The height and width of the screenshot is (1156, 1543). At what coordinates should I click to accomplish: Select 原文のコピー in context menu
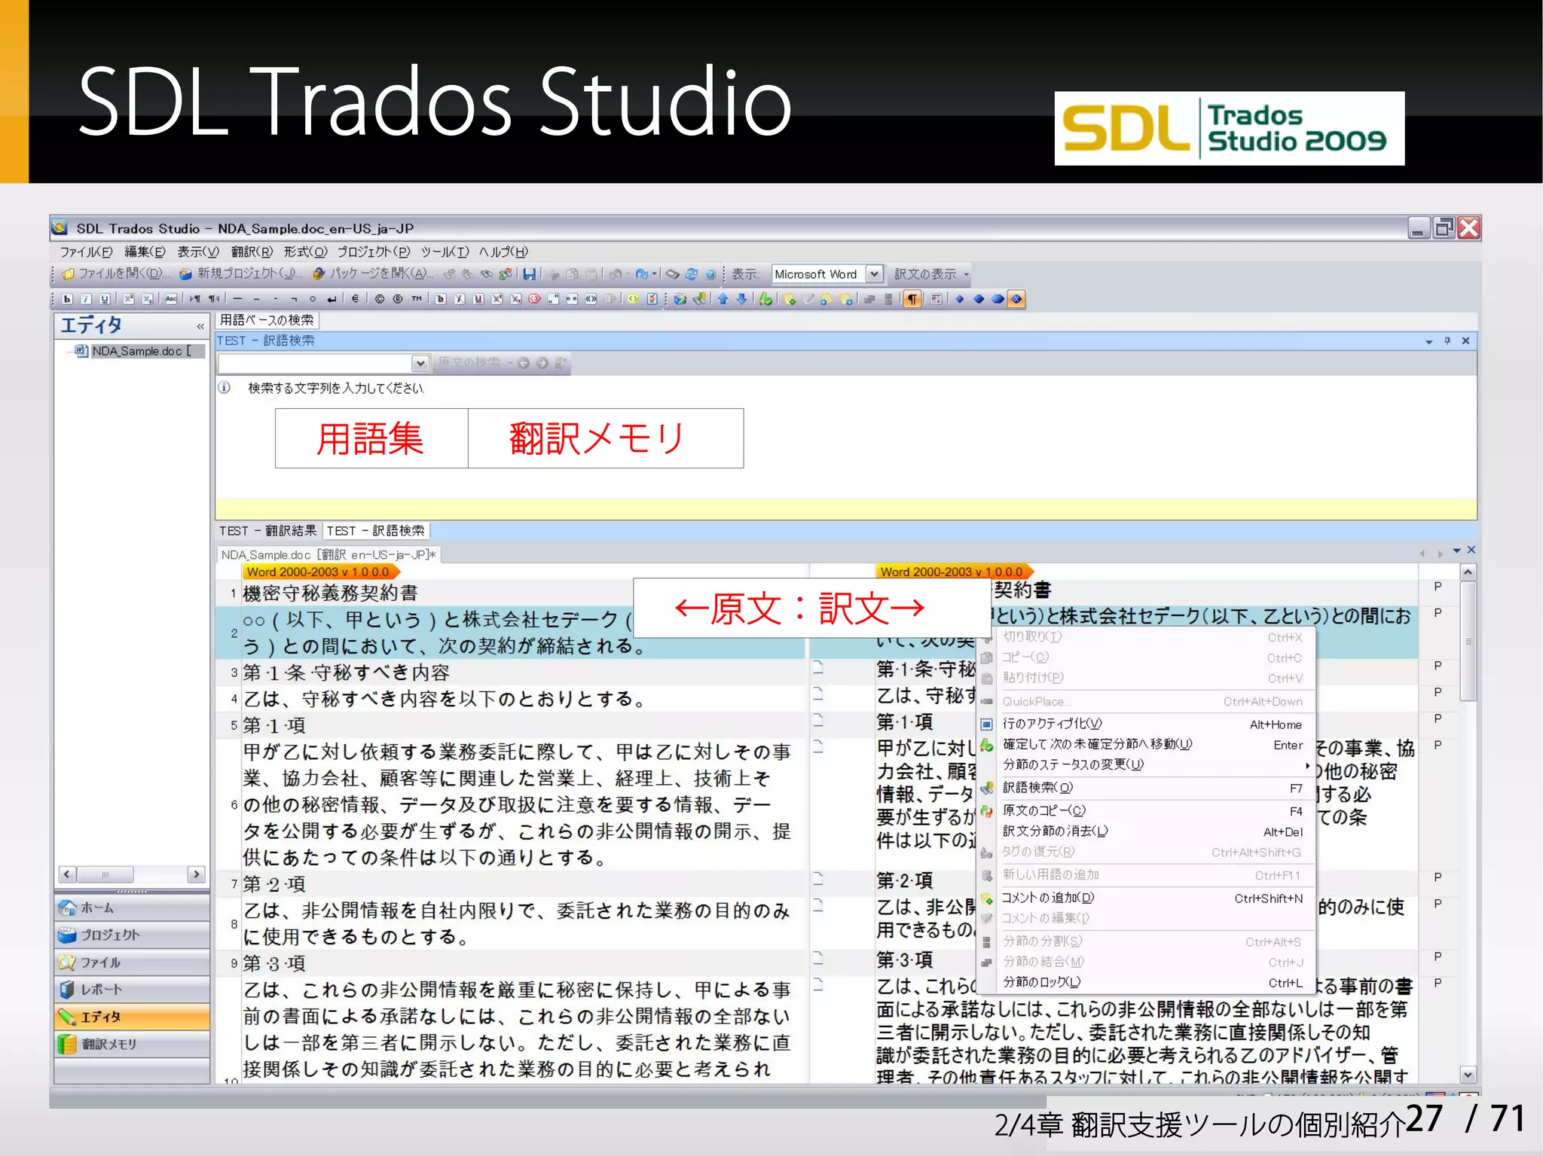[1147, 811]
